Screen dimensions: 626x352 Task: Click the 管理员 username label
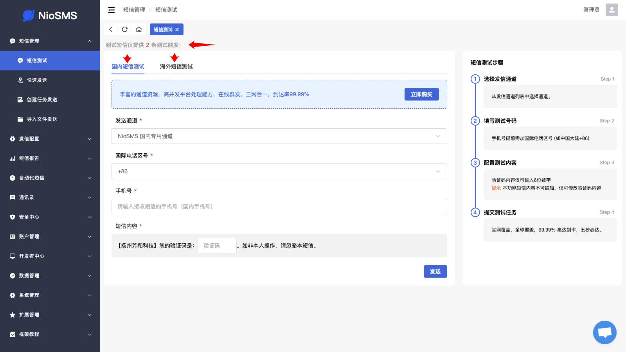click(x=592, y=10)
